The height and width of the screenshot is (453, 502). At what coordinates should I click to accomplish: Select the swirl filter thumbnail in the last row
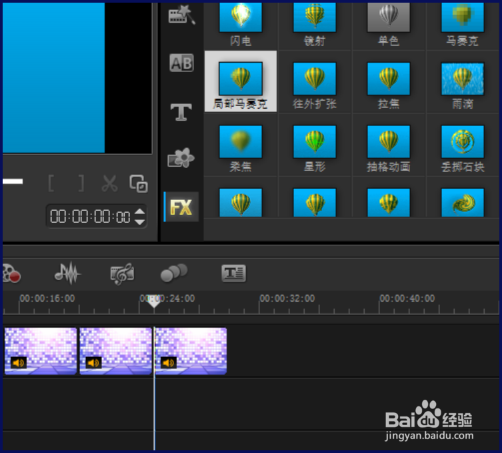click(x=462, y=203)
